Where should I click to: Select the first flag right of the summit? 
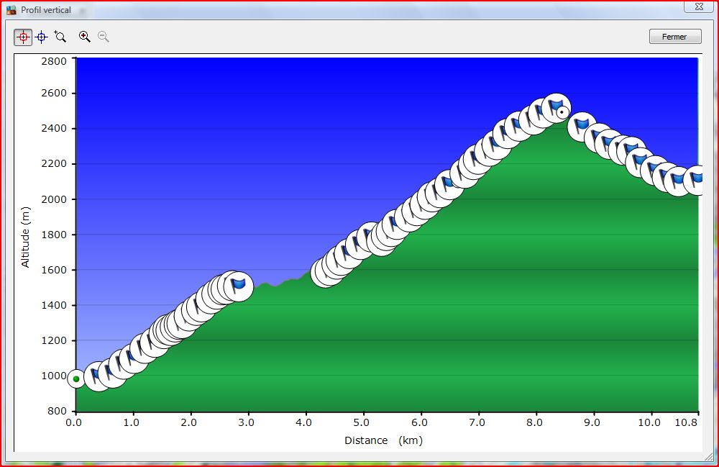(582, 127)
